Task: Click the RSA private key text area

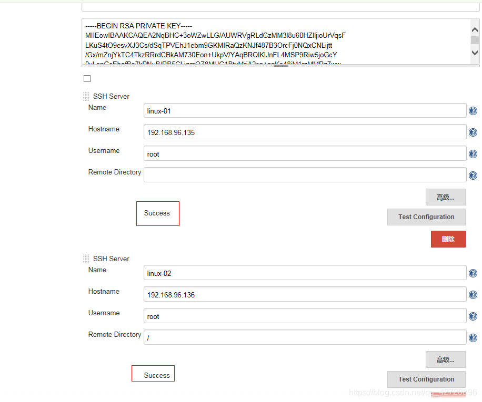Action: pyautogui.click(x=276, y=42)
